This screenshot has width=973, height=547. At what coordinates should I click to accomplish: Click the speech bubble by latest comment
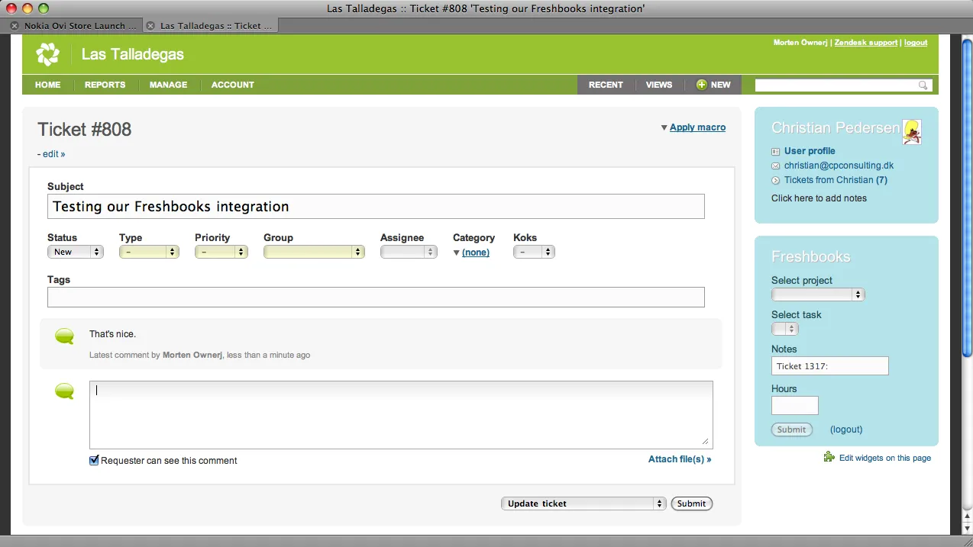click(x=65, y=336)
